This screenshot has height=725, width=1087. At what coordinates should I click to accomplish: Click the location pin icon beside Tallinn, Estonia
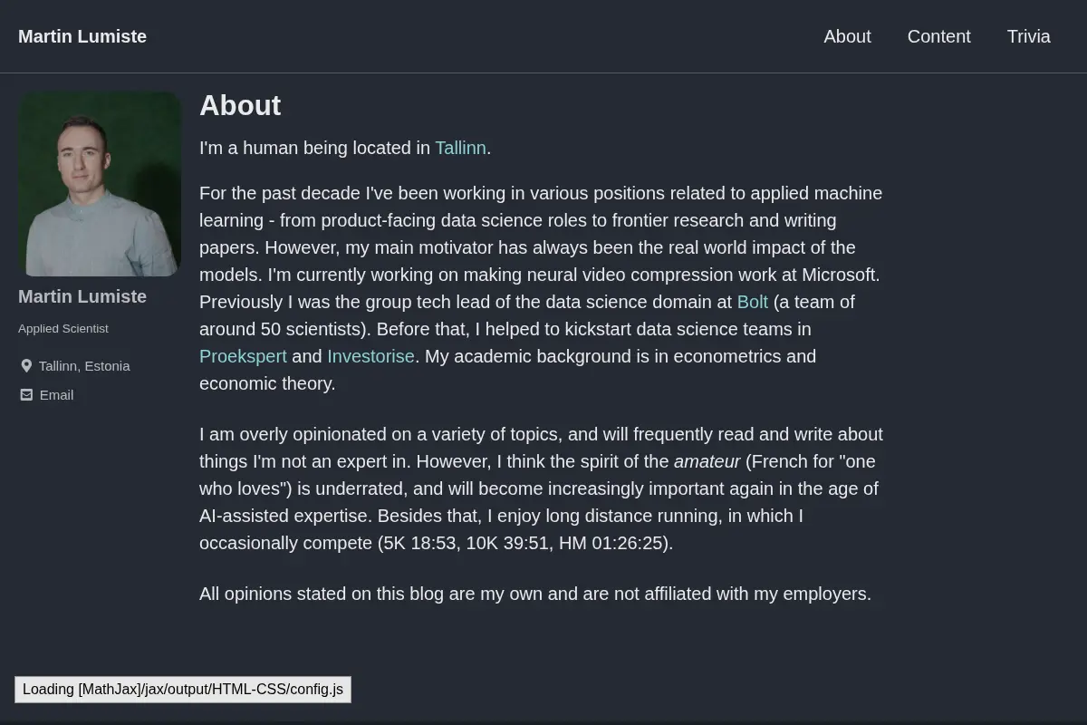[x=26, y=366]
